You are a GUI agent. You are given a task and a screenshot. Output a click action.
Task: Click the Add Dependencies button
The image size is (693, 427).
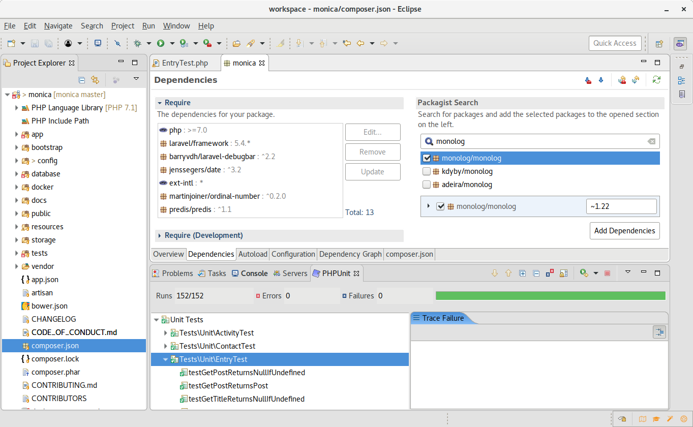624,231
